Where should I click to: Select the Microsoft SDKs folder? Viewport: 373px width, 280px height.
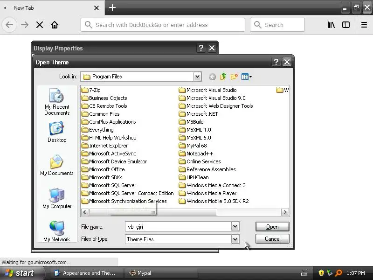(x=102, y=177)
